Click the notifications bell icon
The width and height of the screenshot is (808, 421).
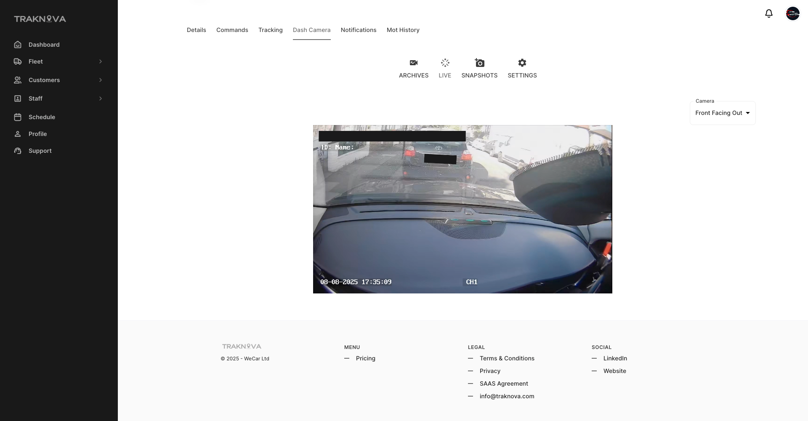[x=769, y=13]
